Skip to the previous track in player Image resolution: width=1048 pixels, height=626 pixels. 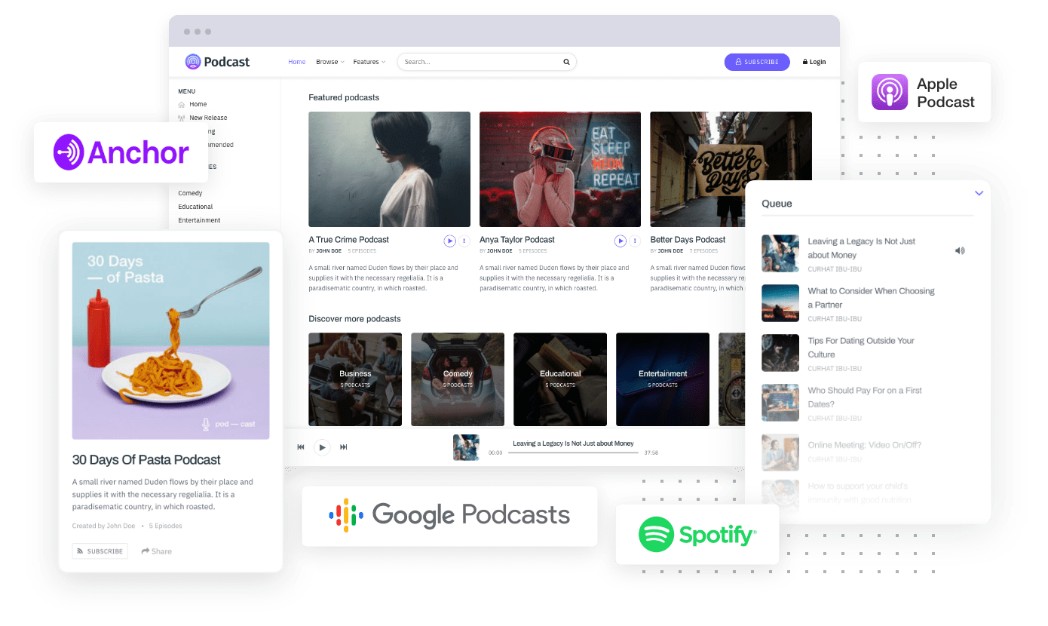pos(301,447)
